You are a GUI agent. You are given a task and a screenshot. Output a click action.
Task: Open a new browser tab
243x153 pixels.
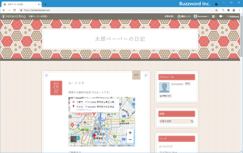coord(45,4)
